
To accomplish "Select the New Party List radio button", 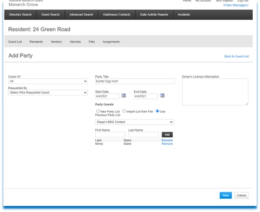I will (98, 111).
